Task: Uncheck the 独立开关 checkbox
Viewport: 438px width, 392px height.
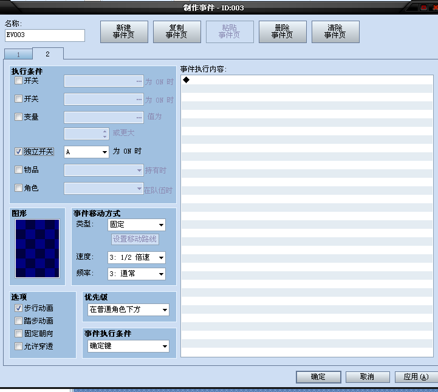Action: pyautogui.click(x=18, y=152)
